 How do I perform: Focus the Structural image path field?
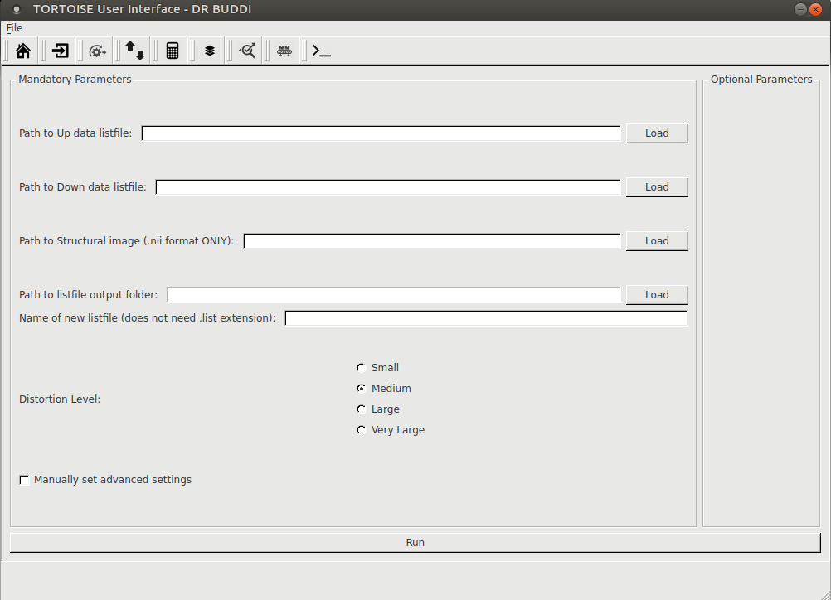coord(432,241)
